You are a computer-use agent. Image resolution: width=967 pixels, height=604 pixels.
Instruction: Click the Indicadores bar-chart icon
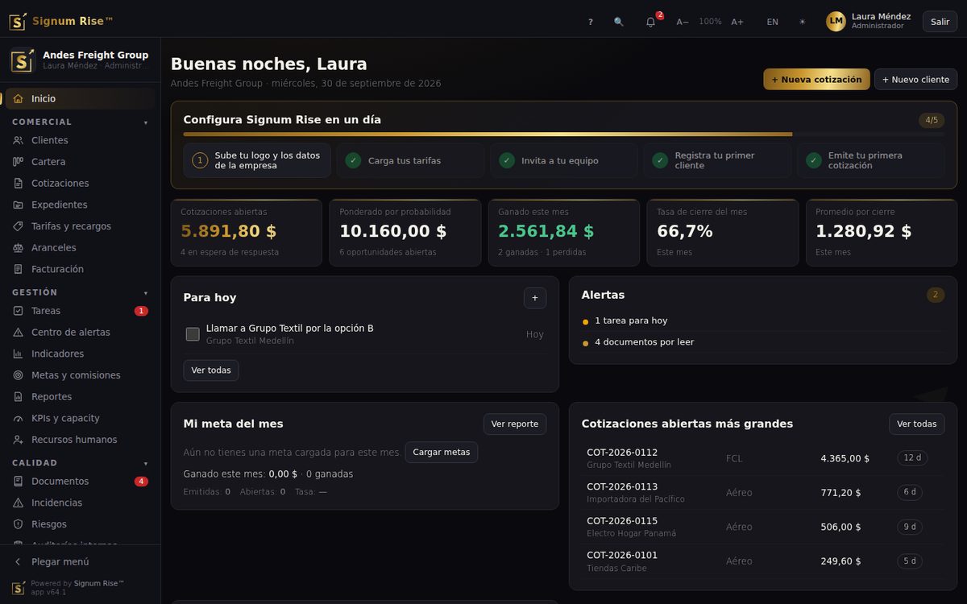point(18,354)
